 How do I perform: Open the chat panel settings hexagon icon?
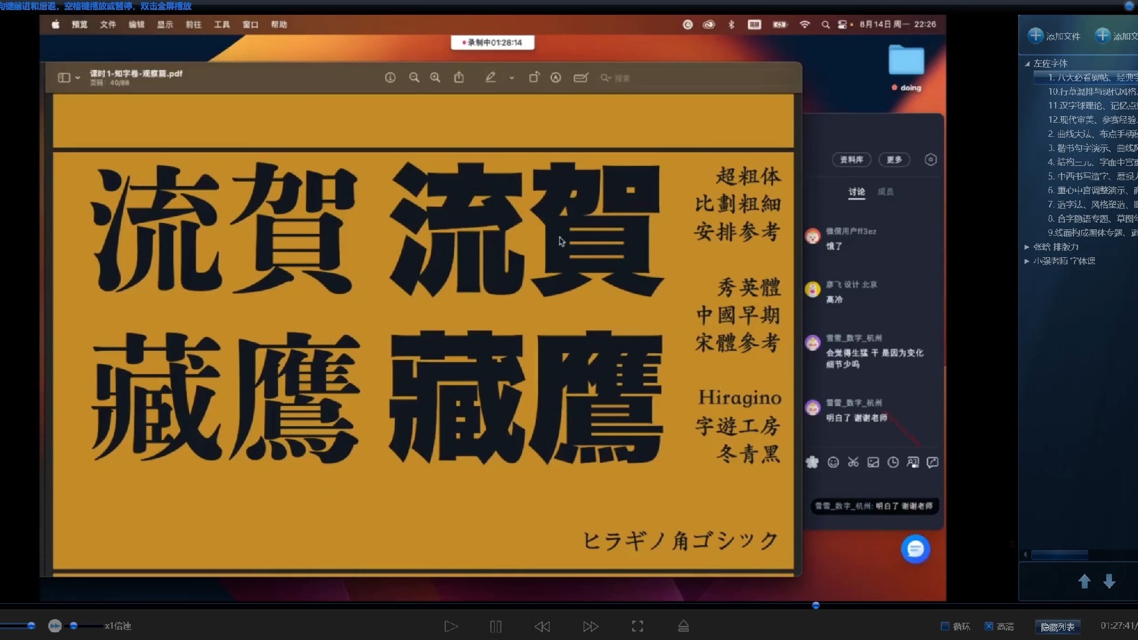[931, 159]
